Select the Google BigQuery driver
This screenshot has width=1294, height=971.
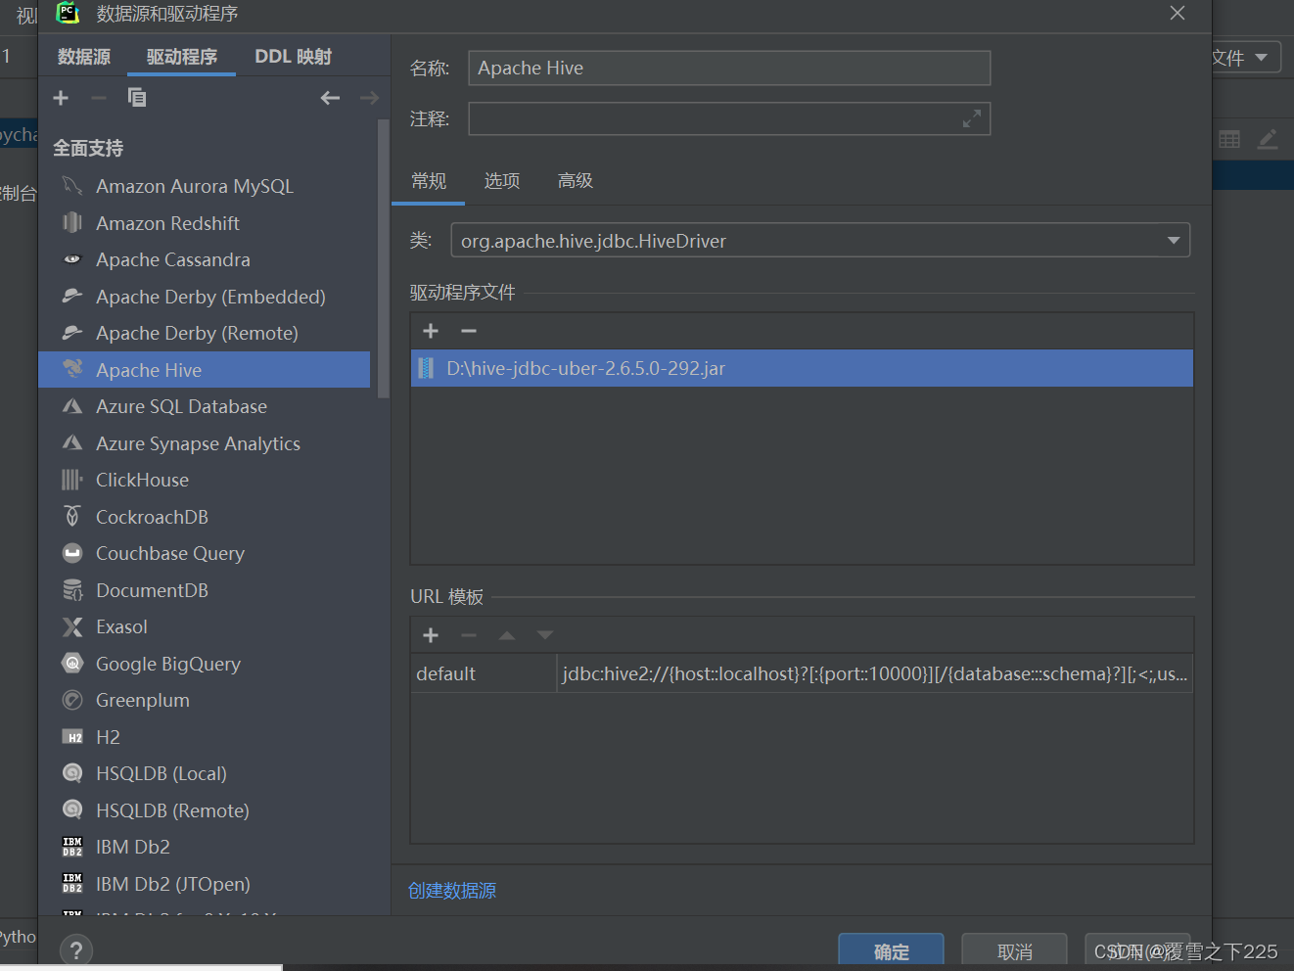204,664
